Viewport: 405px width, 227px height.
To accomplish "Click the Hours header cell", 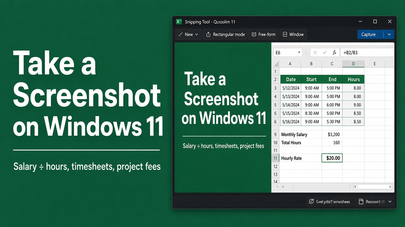I will click(353, 79).
